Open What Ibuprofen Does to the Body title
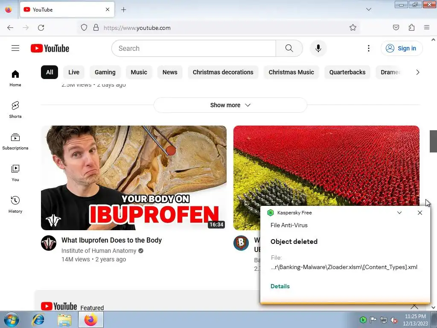The image size is (437, 328). click(x=111, y=240)
